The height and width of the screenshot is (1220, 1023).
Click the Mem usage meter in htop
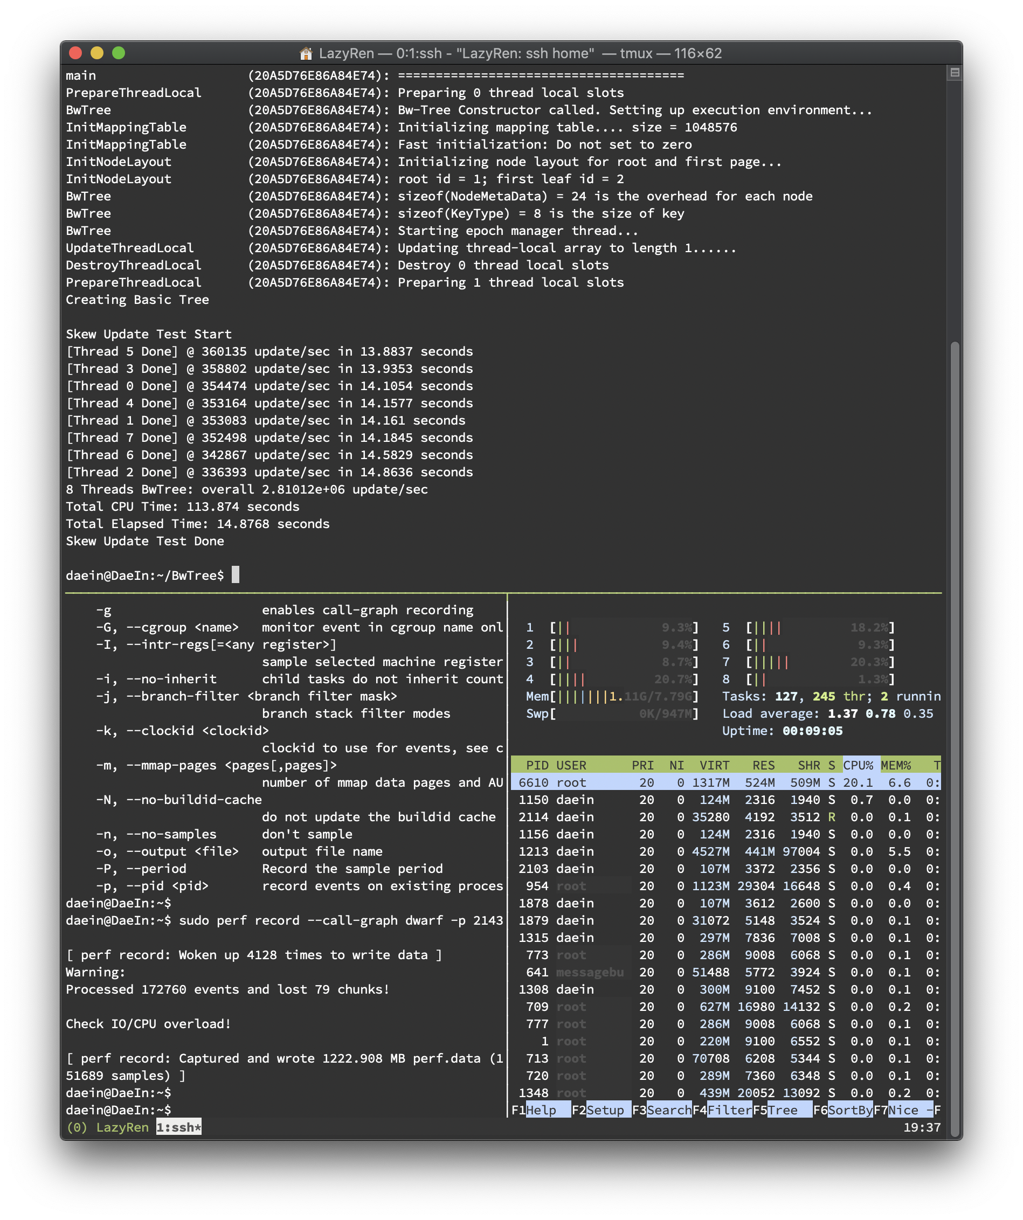pyautogui.click(x=612, y=697)
